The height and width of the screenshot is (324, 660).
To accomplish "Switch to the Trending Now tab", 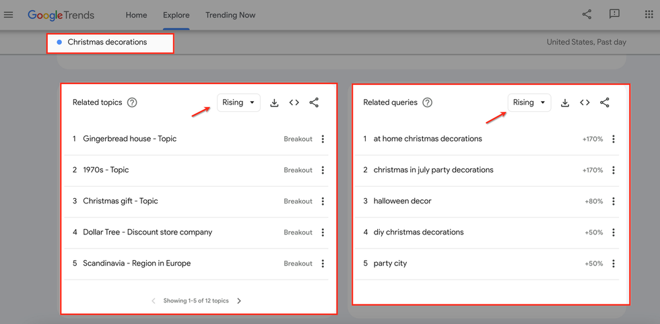I will [x=230, y=15].
